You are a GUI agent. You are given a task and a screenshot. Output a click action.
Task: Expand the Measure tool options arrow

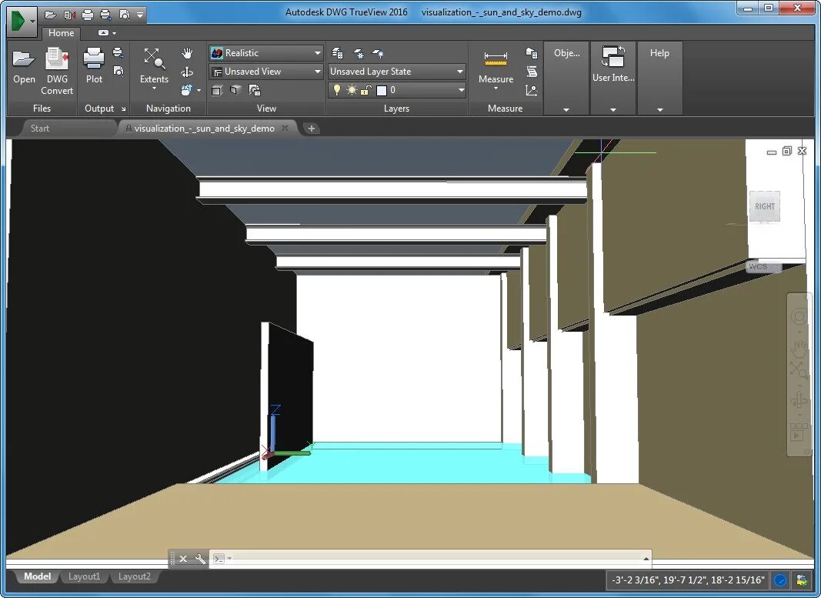(496, 89)
